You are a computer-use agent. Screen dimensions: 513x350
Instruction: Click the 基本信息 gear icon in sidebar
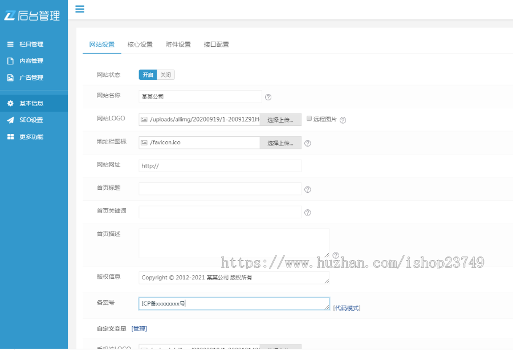(x=10, y=103)
